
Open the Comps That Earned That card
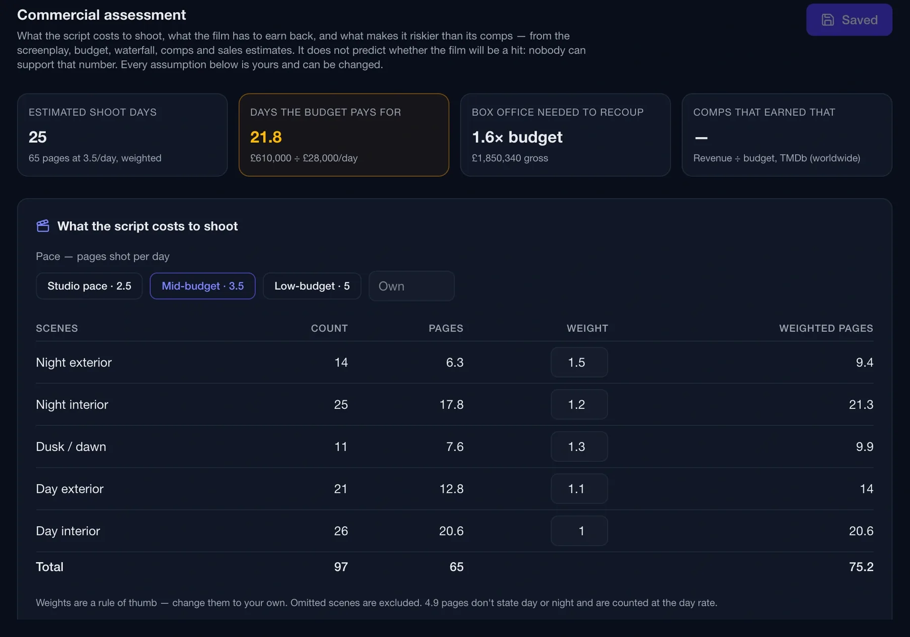(x=787, y=135)
